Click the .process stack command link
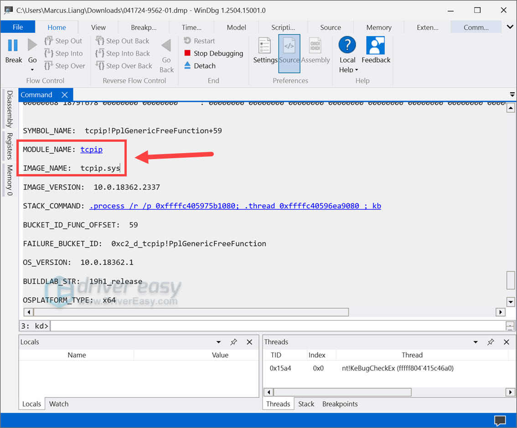 [x=235, y=206]
